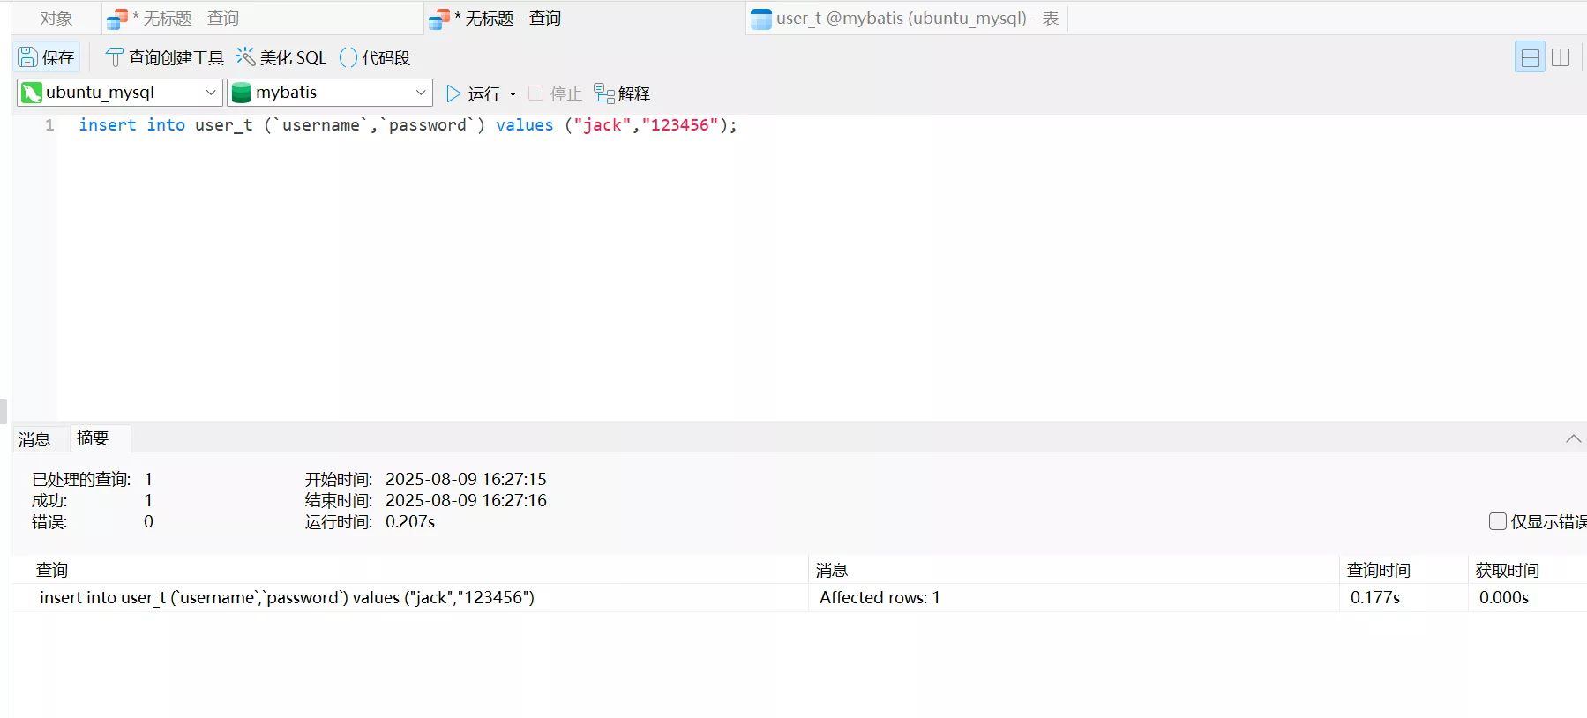1587x718 pixels.
Task: Expand the Run button dropdown arrow
Action: pos(513,94)
